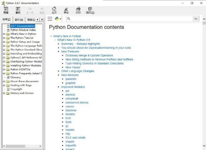Click the Print (打印) toolbar icon

78,10
